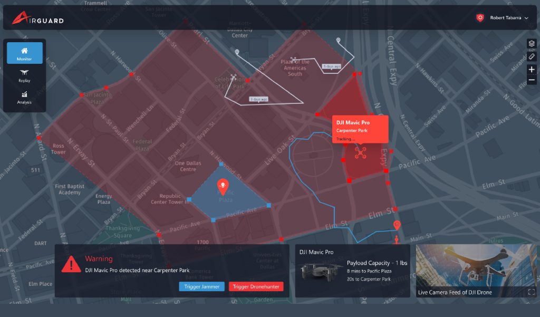
Task: Open the Analysis view
Action: click(24, 98)
